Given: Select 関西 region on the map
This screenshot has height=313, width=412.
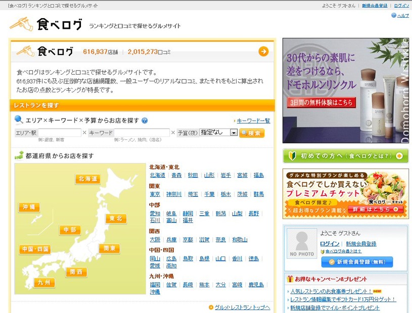Looking at the screenshot, I should click(x=76, y=272).
